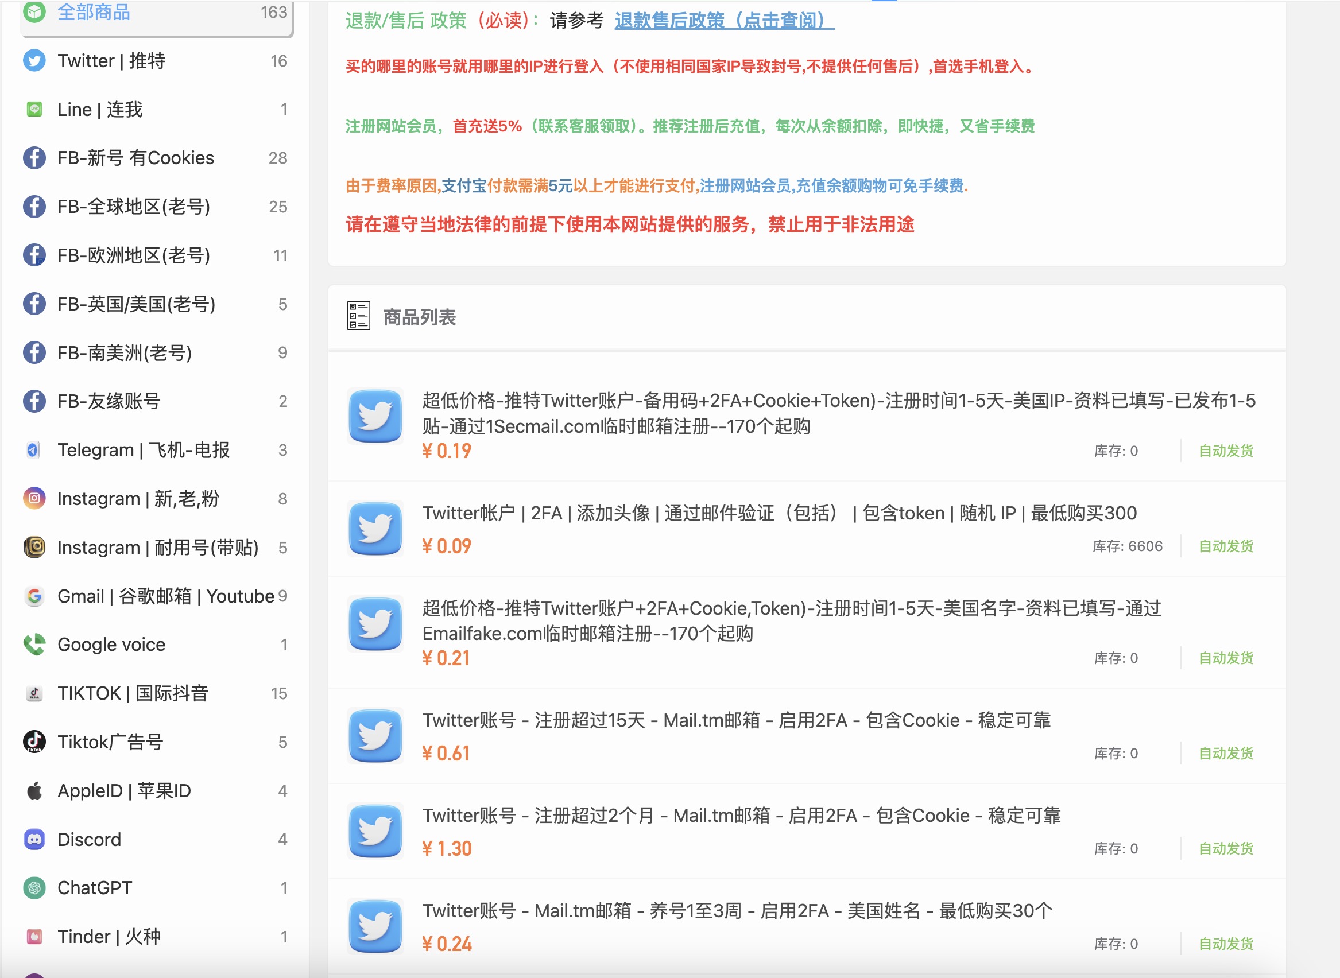Click Twitter thumbnail of the ¥0.09 product

click(x=375, y=529)
